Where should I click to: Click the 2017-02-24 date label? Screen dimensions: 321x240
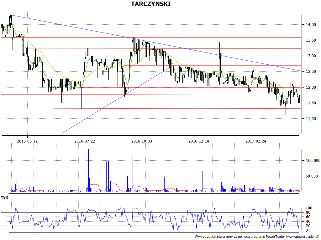tap(256, 141)
